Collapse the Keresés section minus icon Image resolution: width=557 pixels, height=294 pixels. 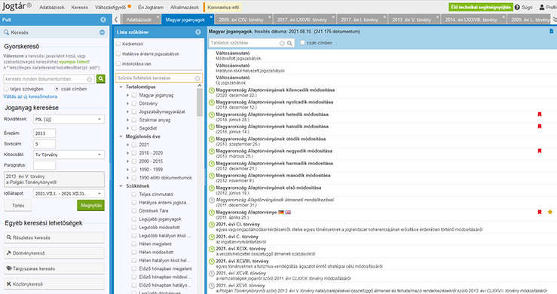tap(102, 32)
